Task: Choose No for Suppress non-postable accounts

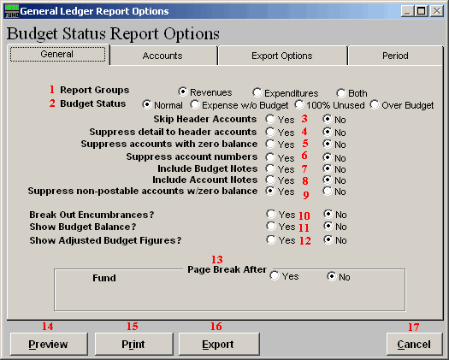Action: coord(328,191)
